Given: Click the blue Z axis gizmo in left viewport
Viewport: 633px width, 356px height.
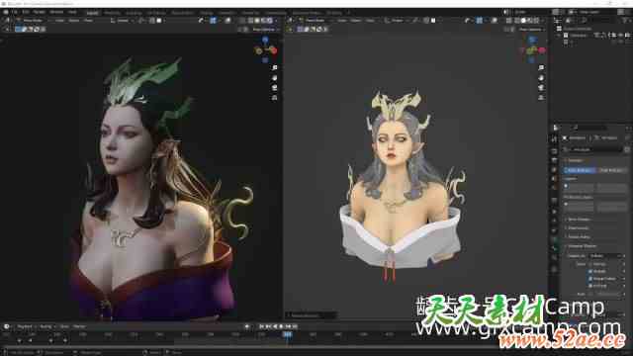Looking at the screenshot, I should pyautogui.click(x=265, y=40).
